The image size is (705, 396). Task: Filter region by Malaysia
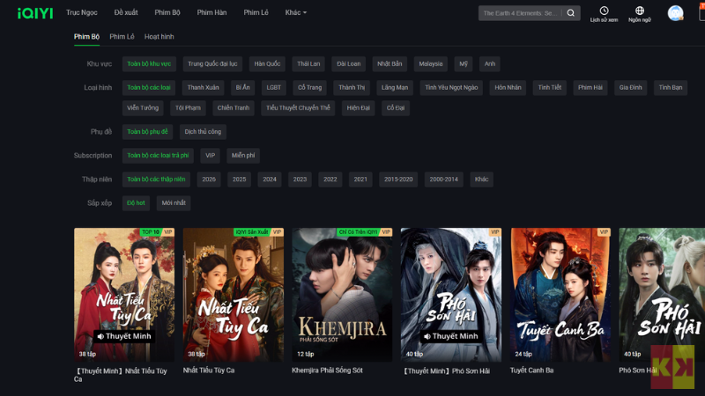[430, 63]
